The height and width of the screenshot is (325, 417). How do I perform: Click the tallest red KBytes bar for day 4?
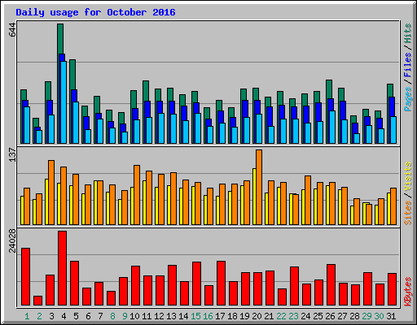pos(62,268)
